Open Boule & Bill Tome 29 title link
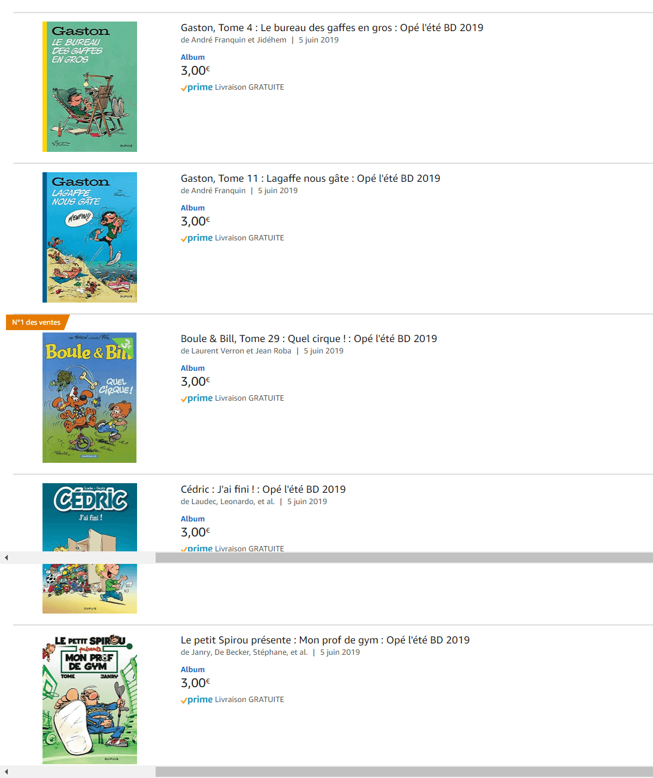Screen dimensions: 653x778 (x=309, y=338)
